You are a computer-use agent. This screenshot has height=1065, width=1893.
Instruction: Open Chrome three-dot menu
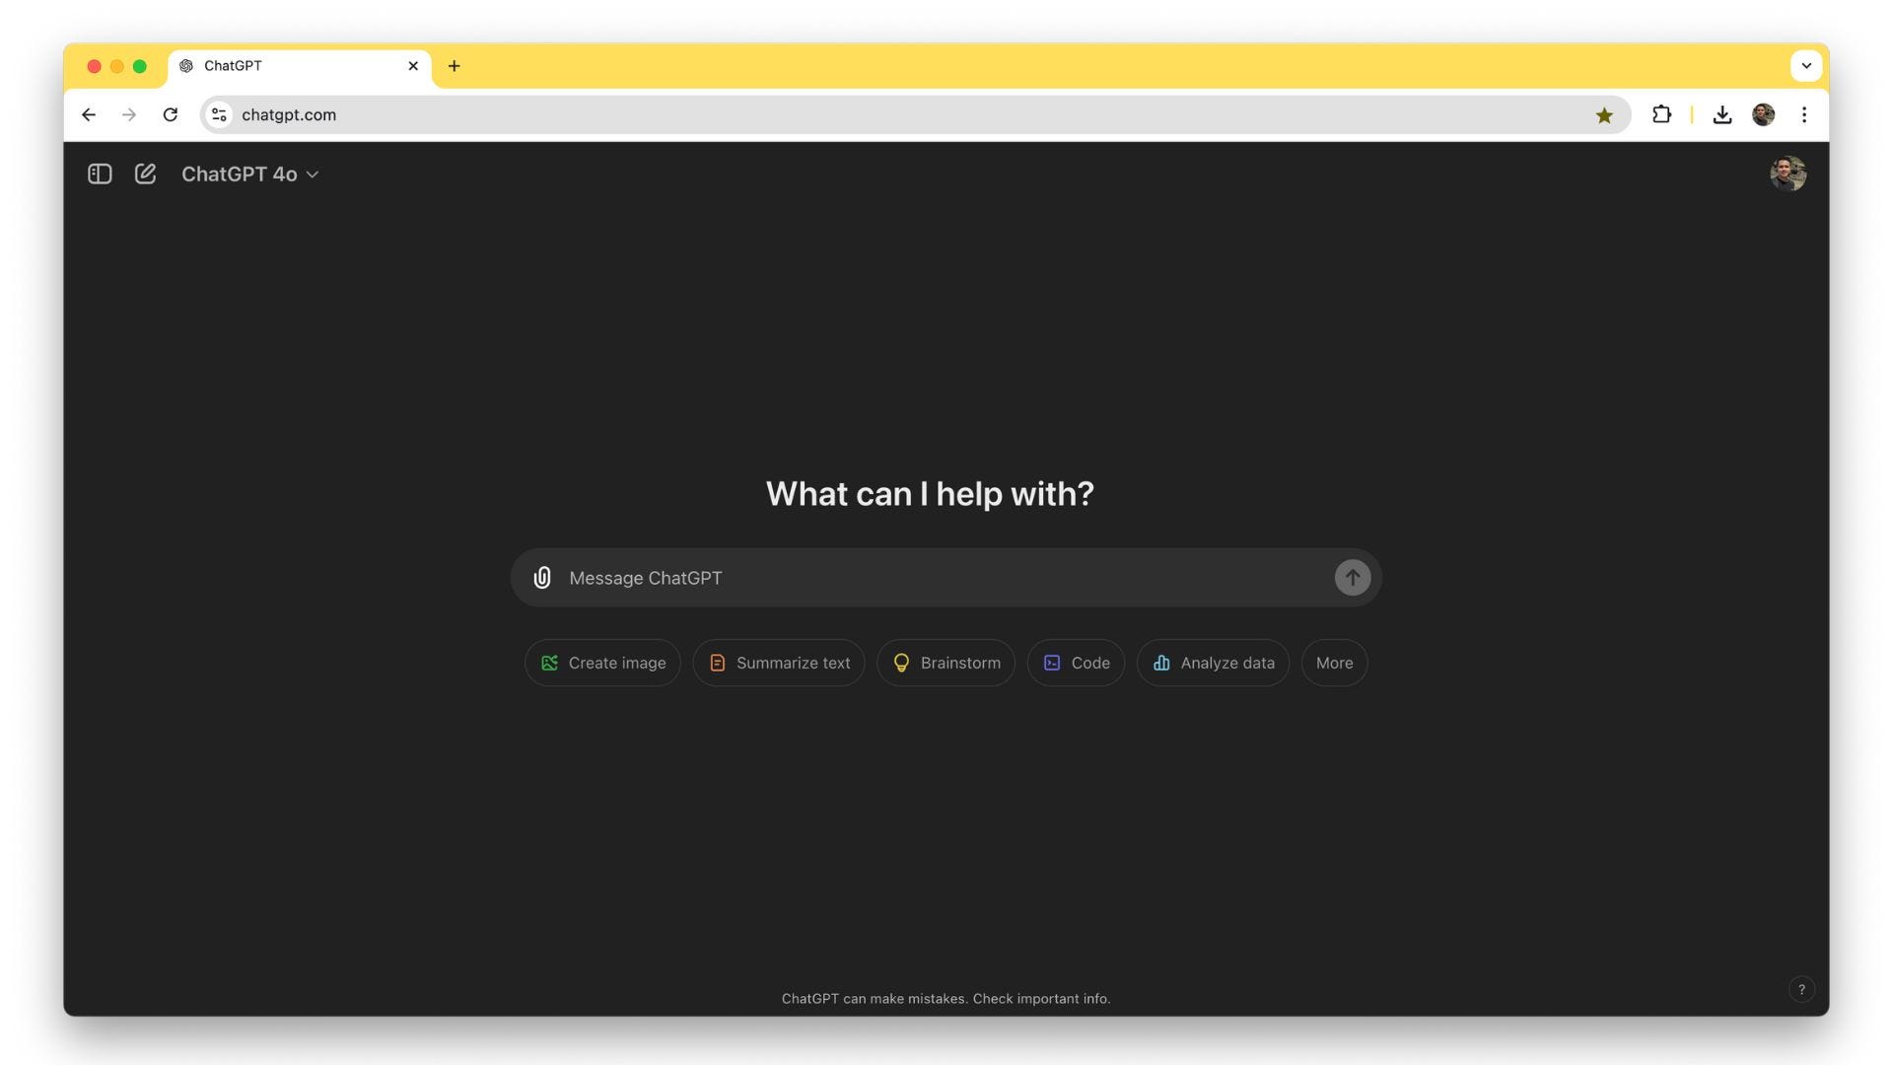(1804, 115)
